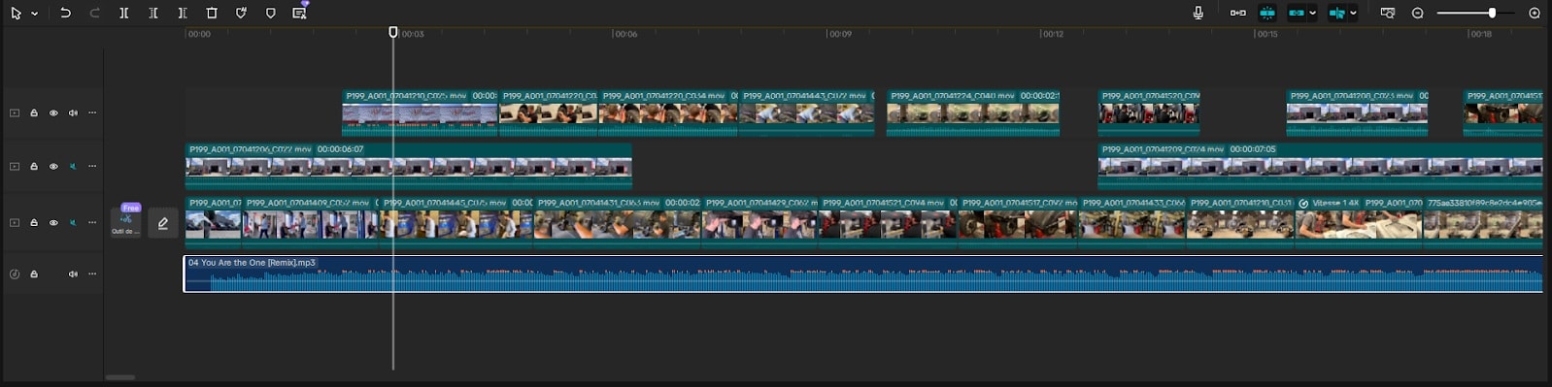Lock the music audio track
Viewport: 1552px width, 387px height.
[x=34, y=274]
